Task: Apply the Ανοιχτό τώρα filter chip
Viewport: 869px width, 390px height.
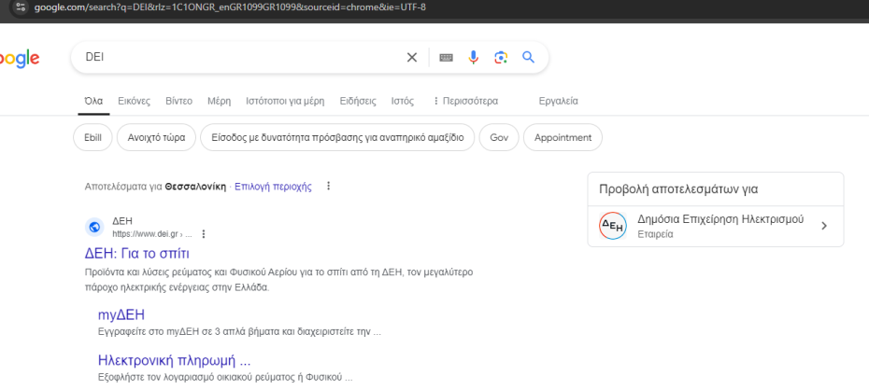Action: click(x=156, y=137)
